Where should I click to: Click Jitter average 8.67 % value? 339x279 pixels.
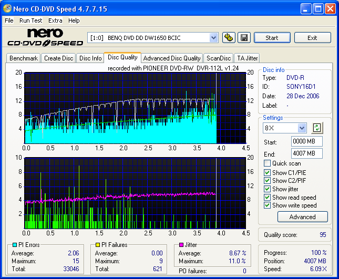point(238,253)
